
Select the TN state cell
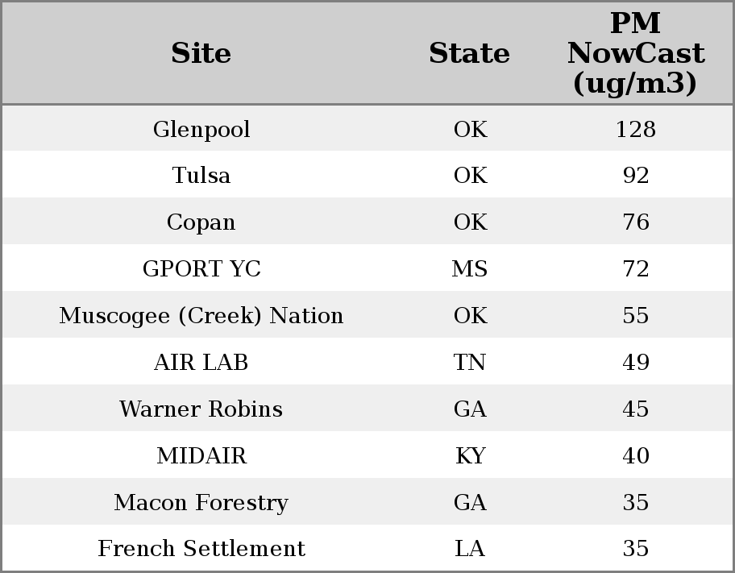coord(470,363)
